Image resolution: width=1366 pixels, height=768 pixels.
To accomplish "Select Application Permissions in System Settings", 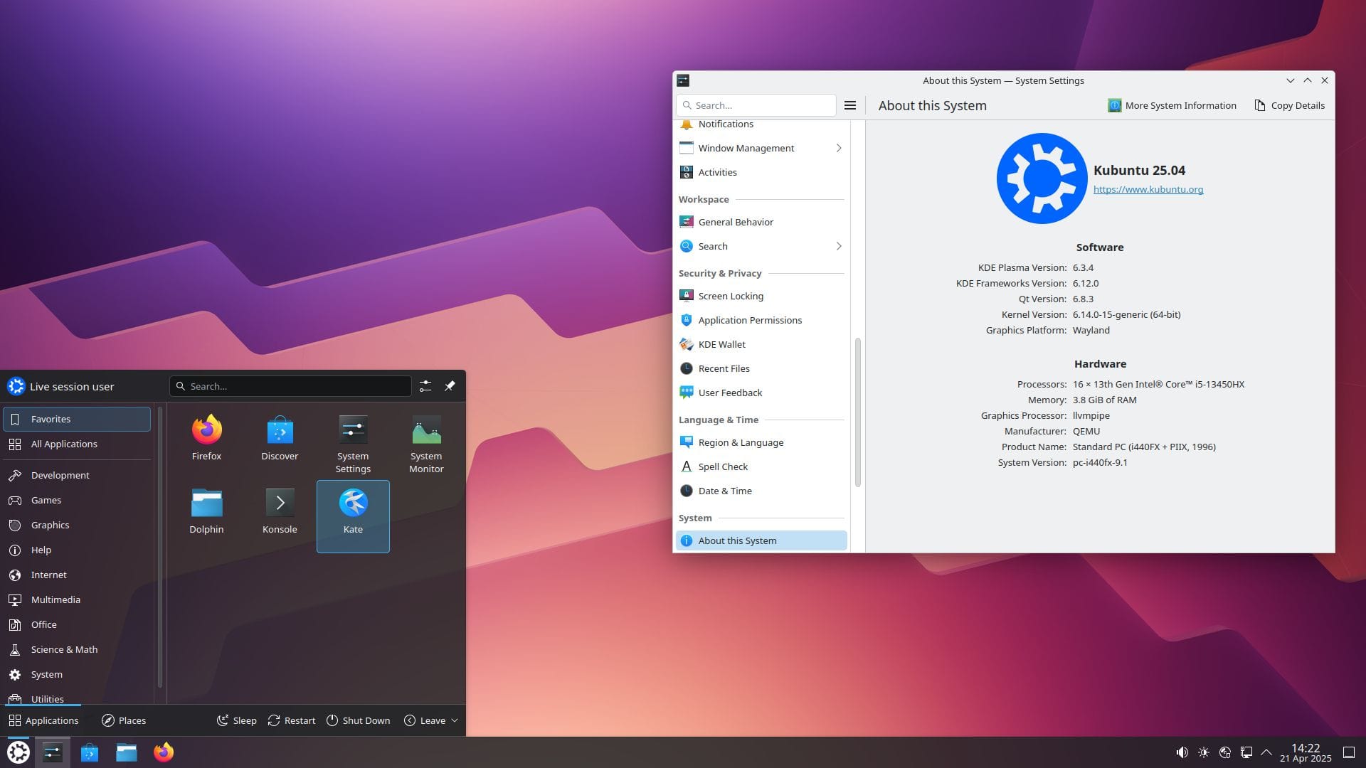I will 750,319.
